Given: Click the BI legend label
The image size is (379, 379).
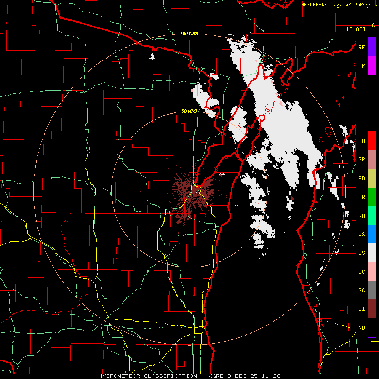Looking at the screenshot, I should (361, 309).
